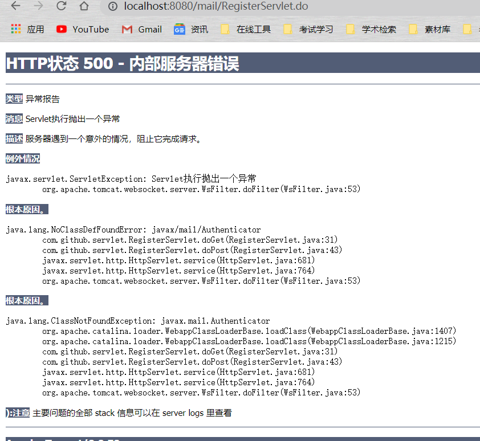Expand the 素材库 bookmark folder
Viewport: 480px width, 441px height.
[430, 29]
